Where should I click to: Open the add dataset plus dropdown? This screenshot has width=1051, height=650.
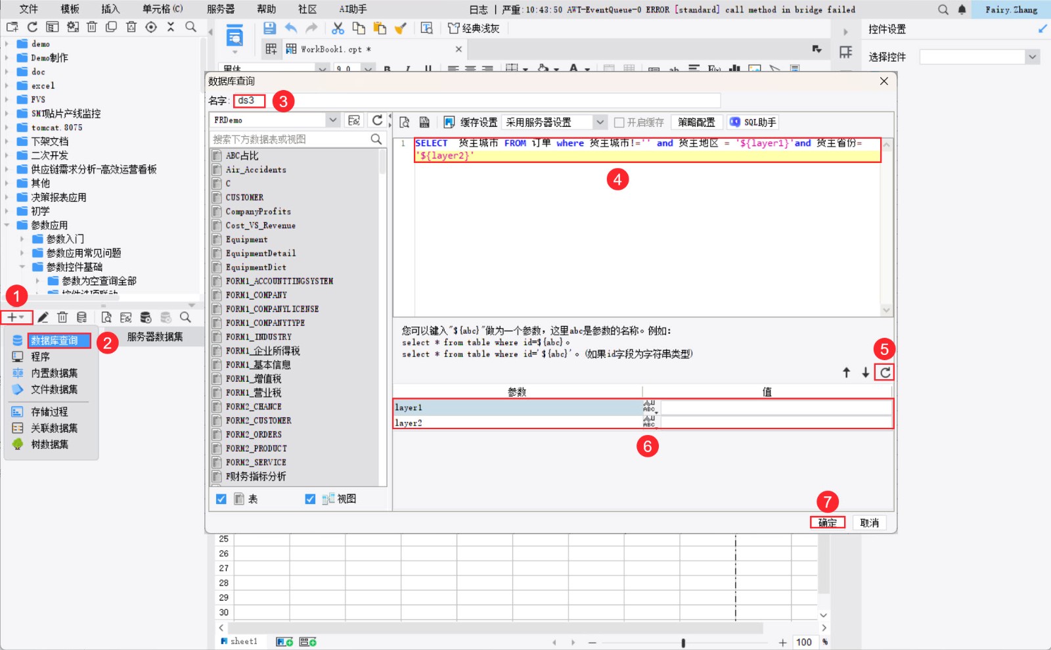pos(16,317)
